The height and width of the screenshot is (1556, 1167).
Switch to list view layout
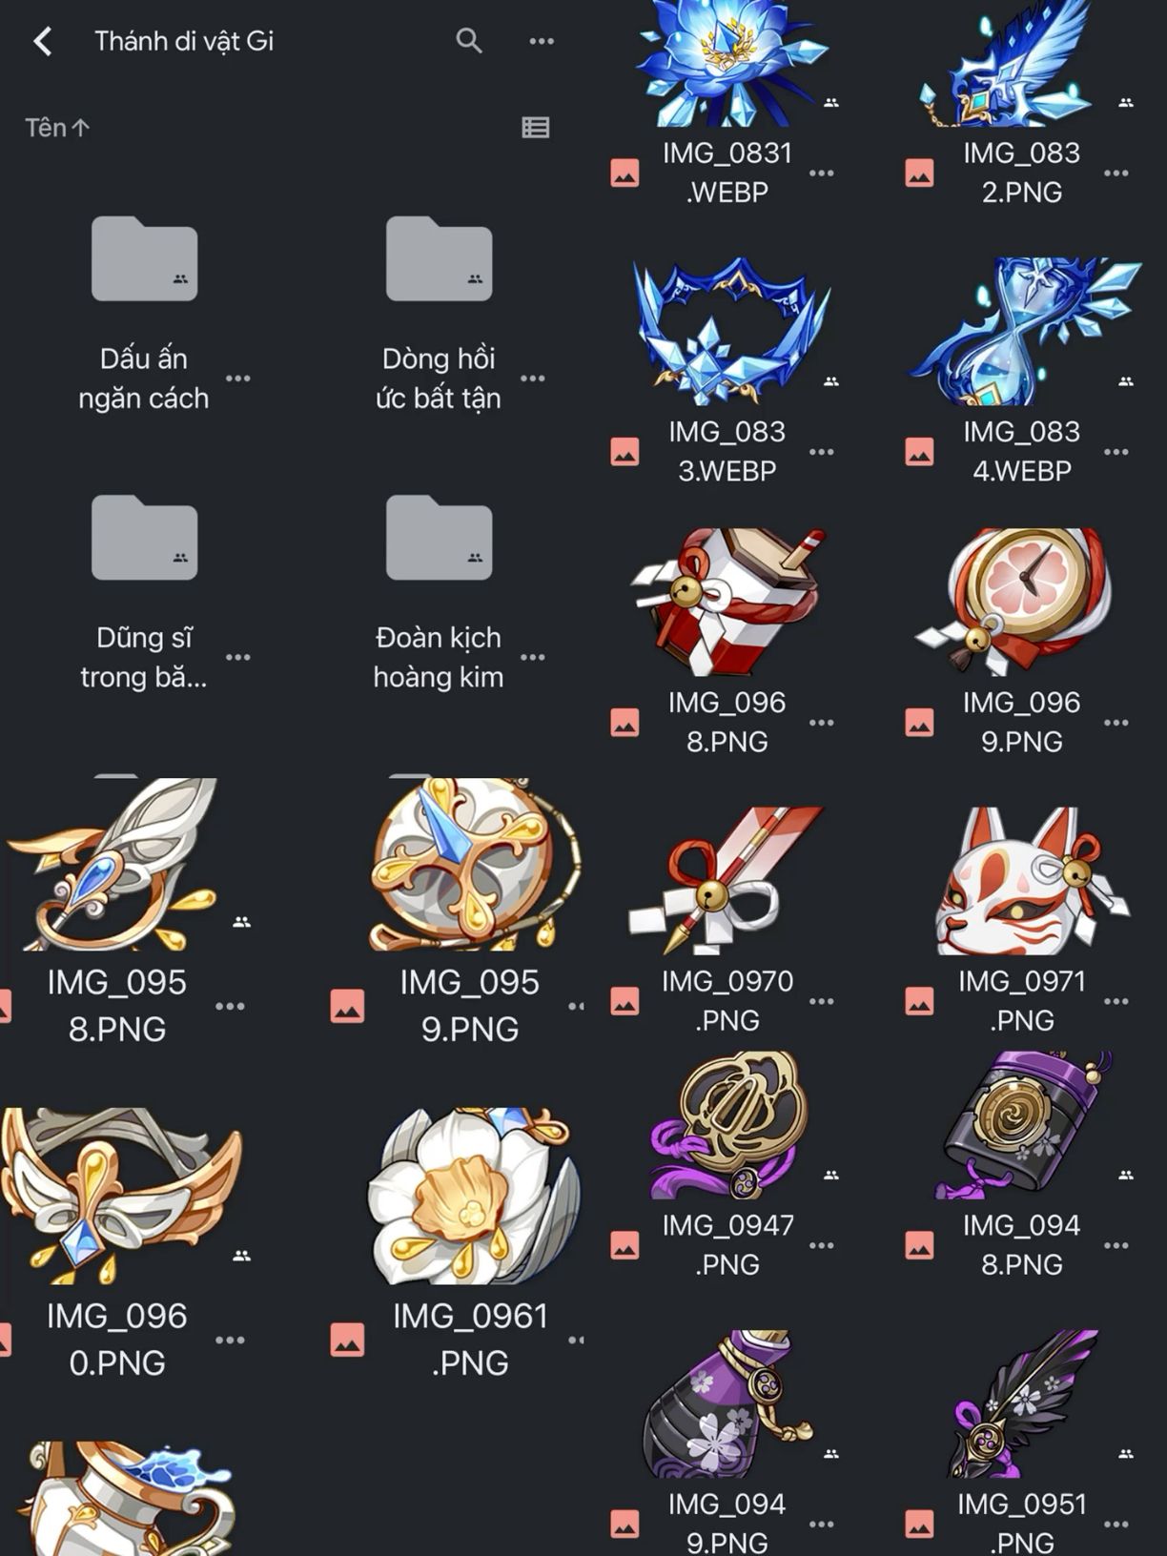[x=536, y=127]
